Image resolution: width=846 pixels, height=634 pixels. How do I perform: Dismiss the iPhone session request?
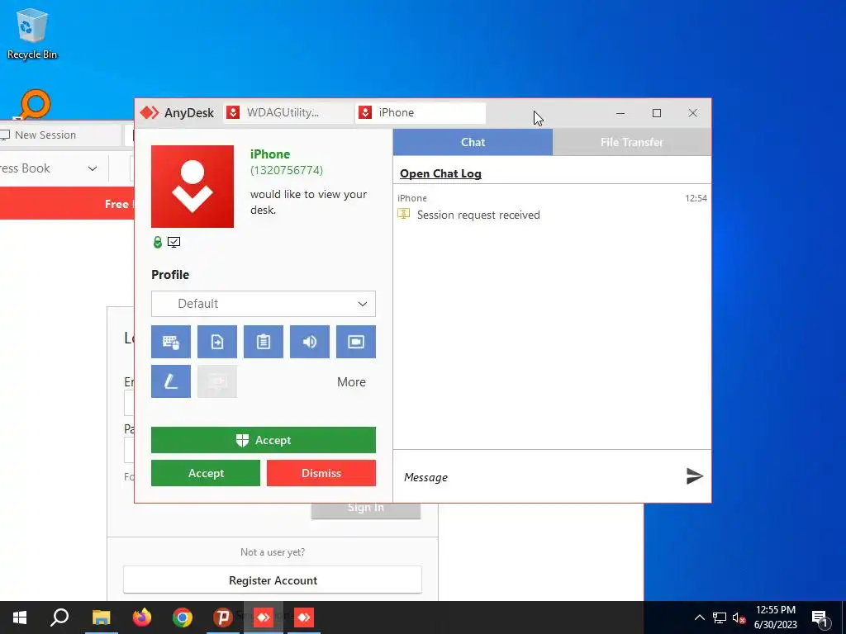click(x=321, y=473)
